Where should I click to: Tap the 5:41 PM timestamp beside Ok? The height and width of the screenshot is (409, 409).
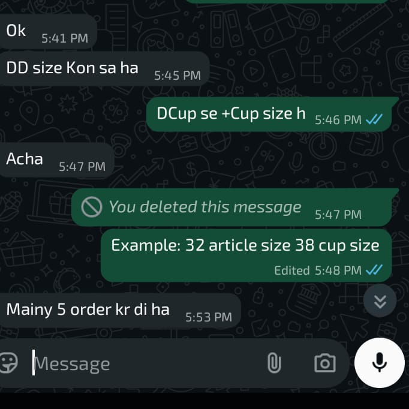(x=65, y=38)
